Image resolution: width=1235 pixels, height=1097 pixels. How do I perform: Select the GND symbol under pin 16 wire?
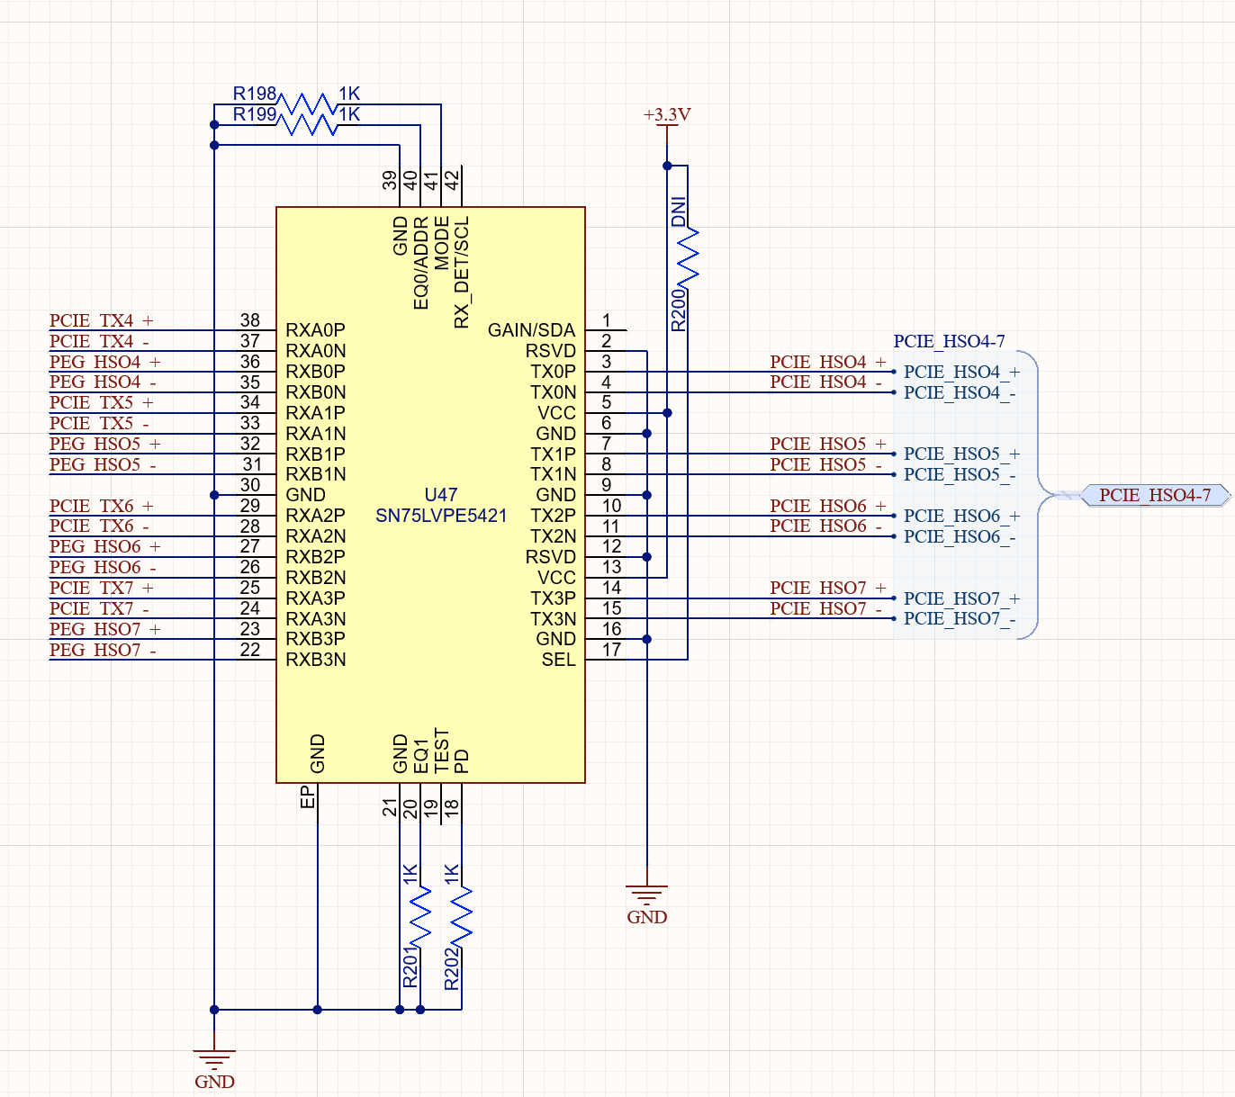click(646, 904)
